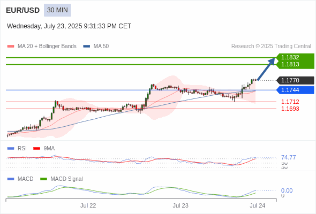Click the MACD value 0.00
Viewport: 316px width, 214px height.
[x=287, y=190]
